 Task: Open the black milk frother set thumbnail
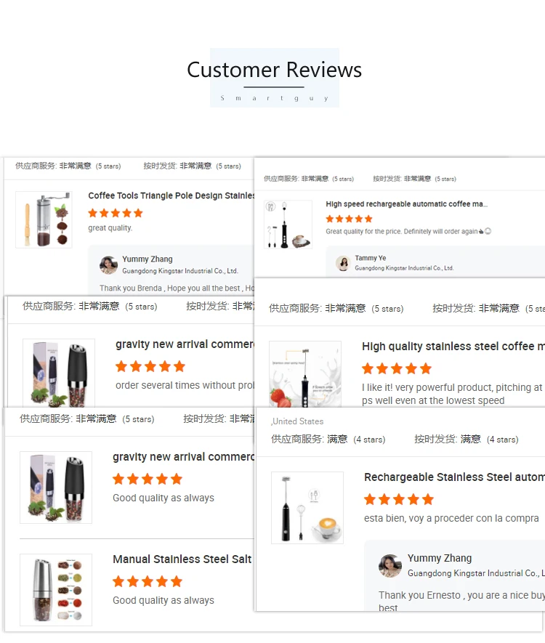tap(288, 225)
